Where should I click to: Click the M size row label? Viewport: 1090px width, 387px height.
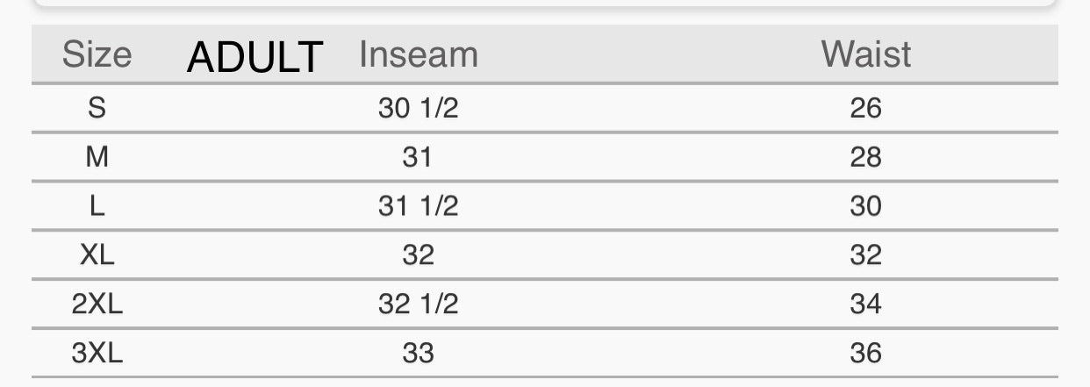pos(97,158)
